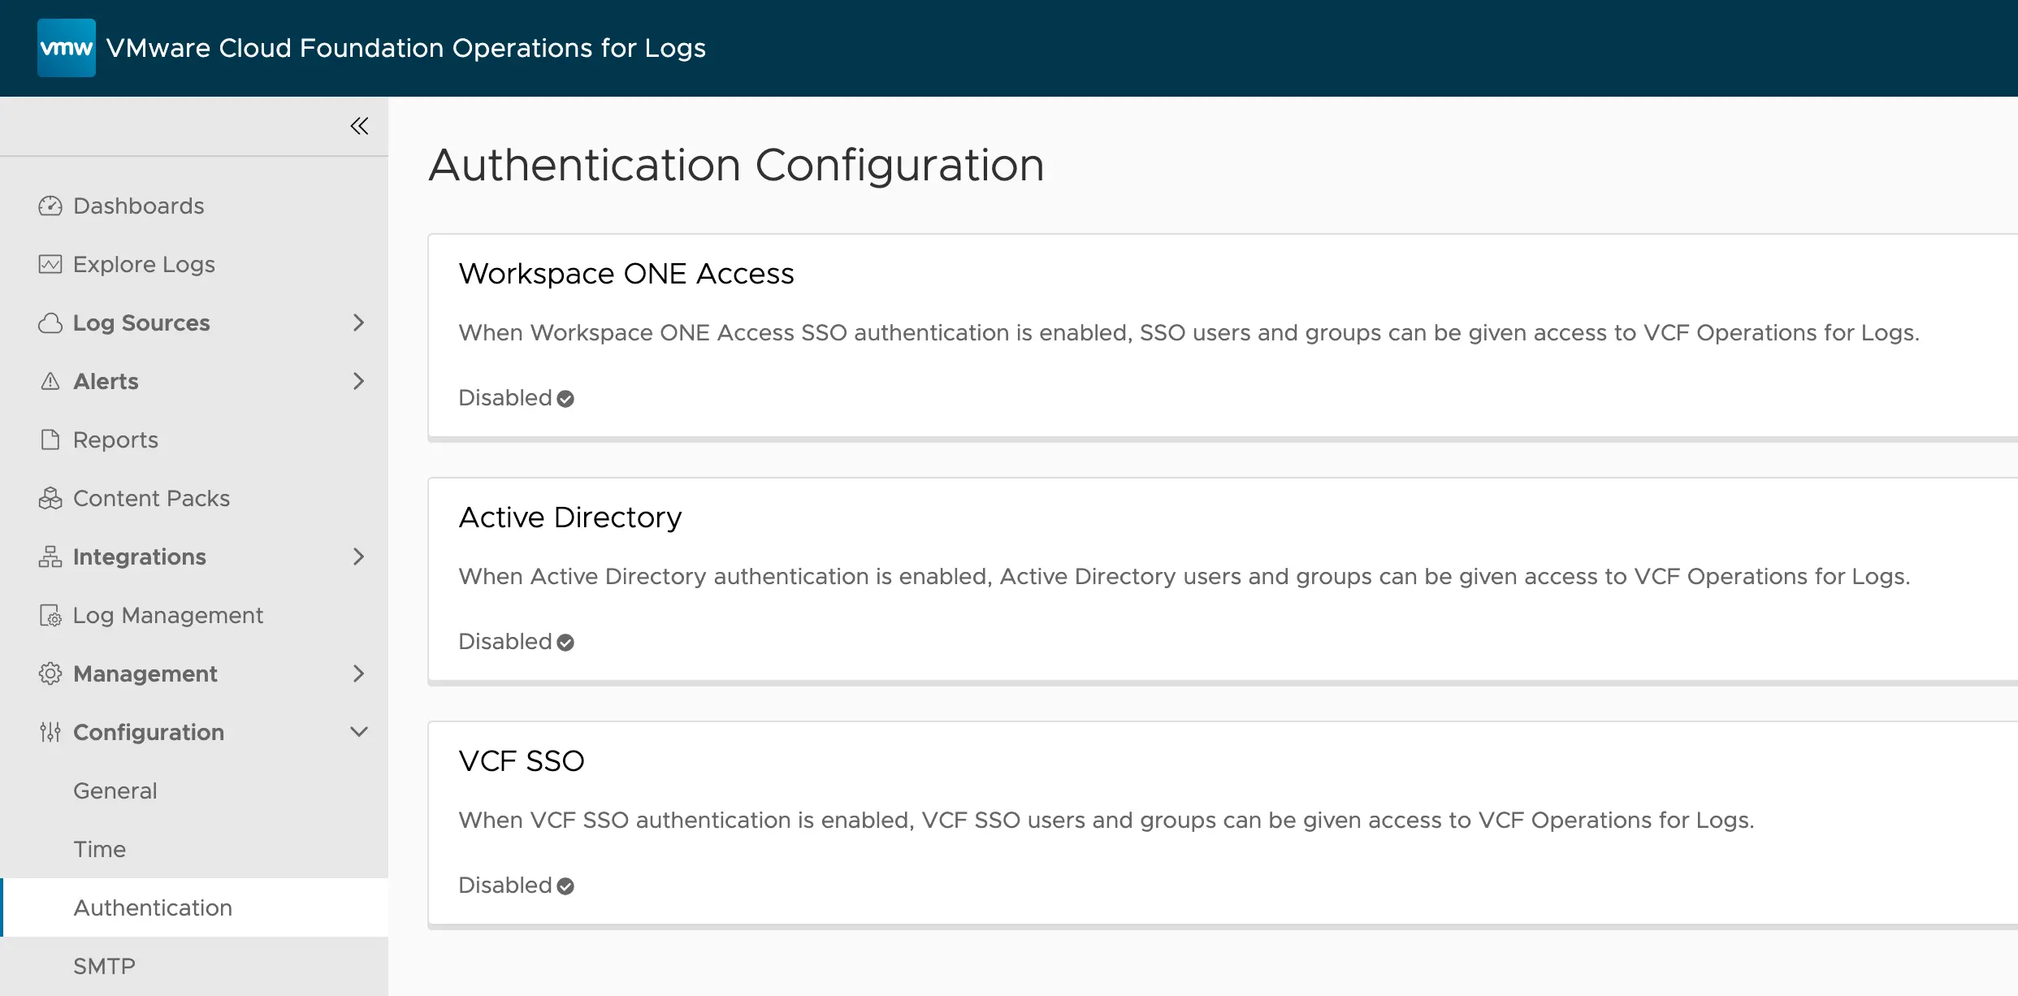The image size is (2018, 996).
Task: Click the VMware logo in the header
Action: [x=66, y=47]
